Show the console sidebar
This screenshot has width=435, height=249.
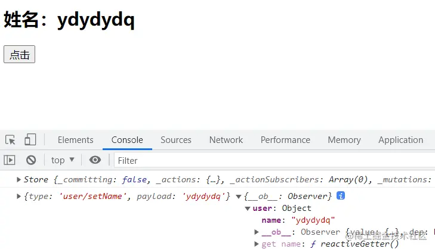10,160
